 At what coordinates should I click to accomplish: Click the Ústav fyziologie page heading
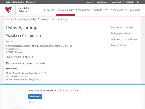pyautogui.click(x=22, y=28)
